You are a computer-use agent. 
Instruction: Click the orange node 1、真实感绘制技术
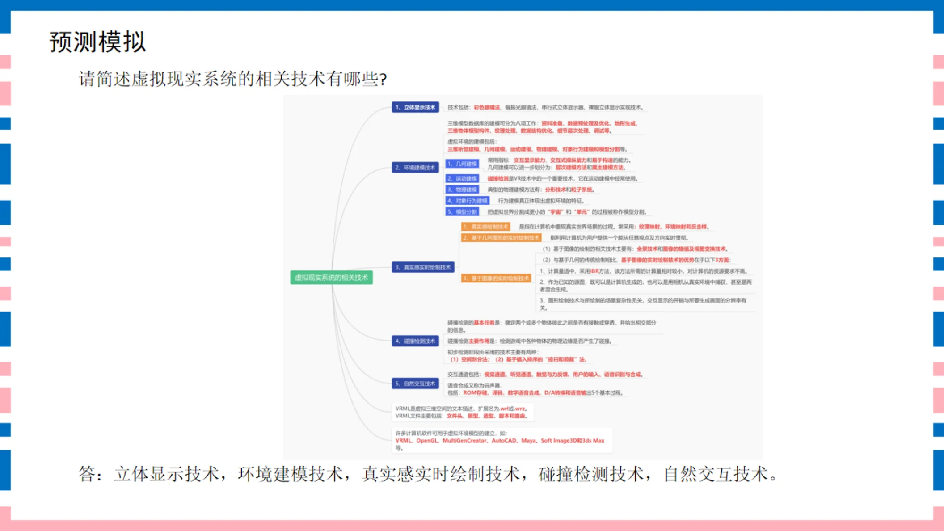485,227
